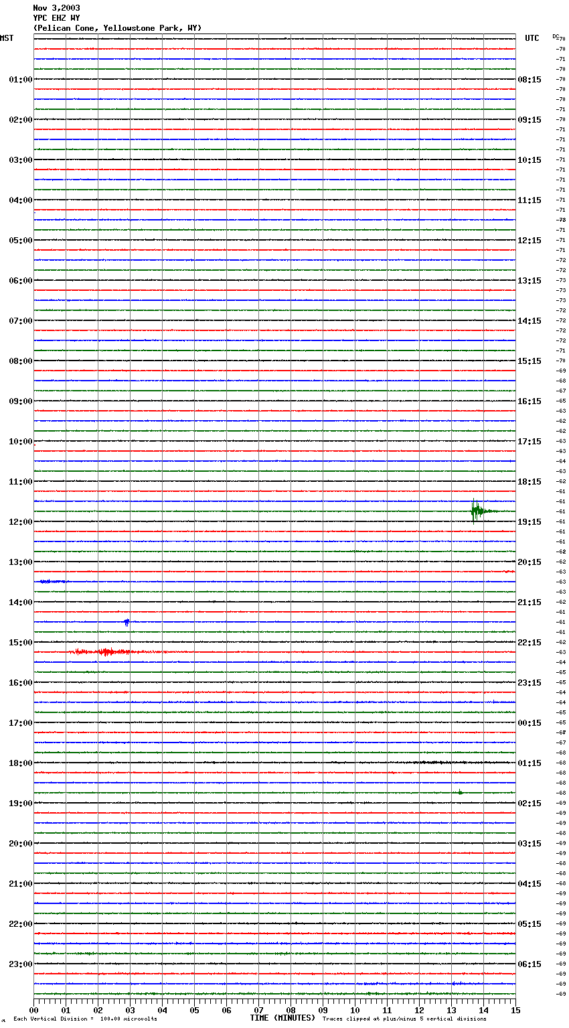569x1028 pixels.
Task: Select the '11:00' MST row label
Action: (x=21, y=482)
